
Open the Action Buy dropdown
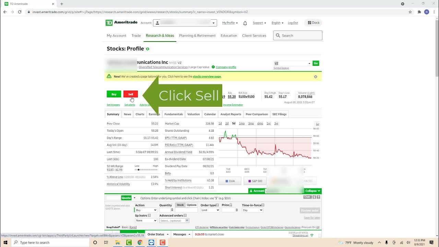coord(146,210)
